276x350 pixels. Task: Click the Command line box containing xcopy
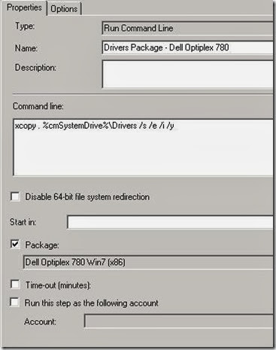click(143, 148)
